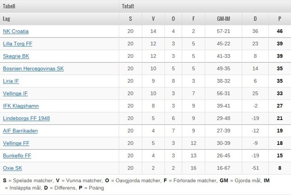291x195 pixels.
Task: Click the D difference column header
Action: (255, 19)
